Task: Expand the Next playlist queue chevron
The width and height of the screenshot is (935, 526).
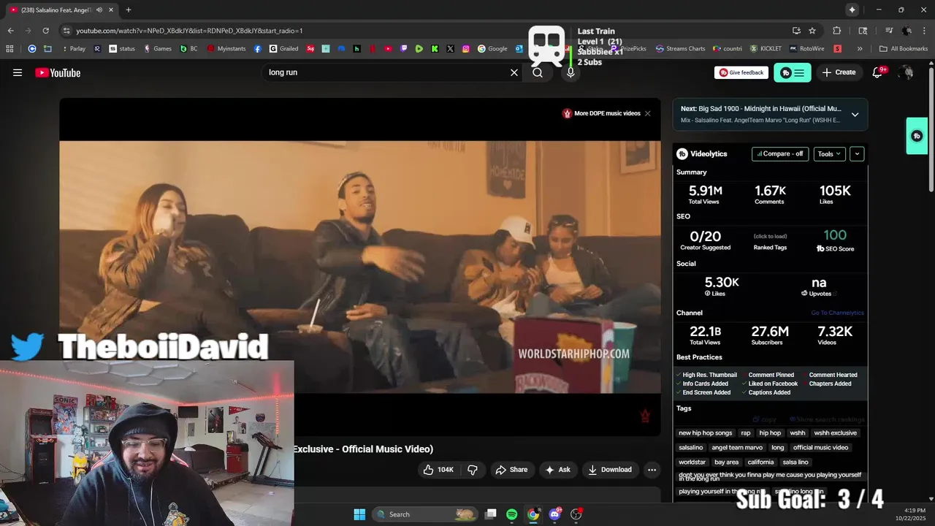Action: pyautogui.click(x=855, y=115)
